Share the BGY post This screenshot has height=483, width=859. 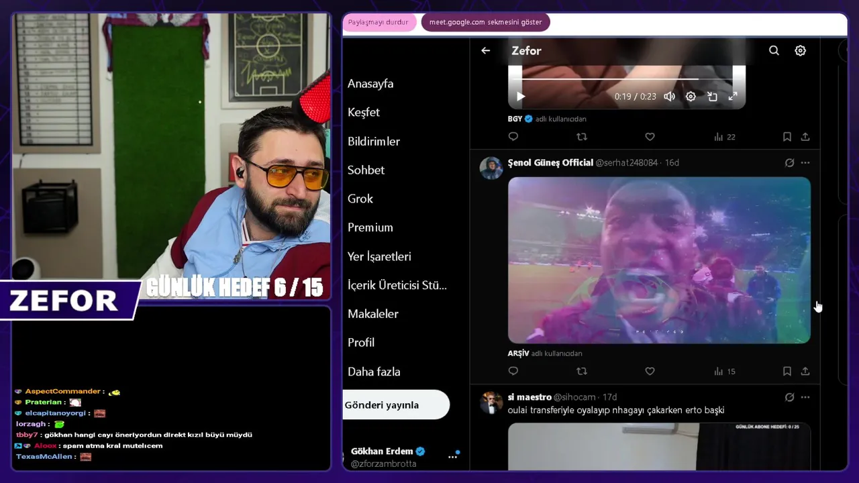[x=805, y=137]
